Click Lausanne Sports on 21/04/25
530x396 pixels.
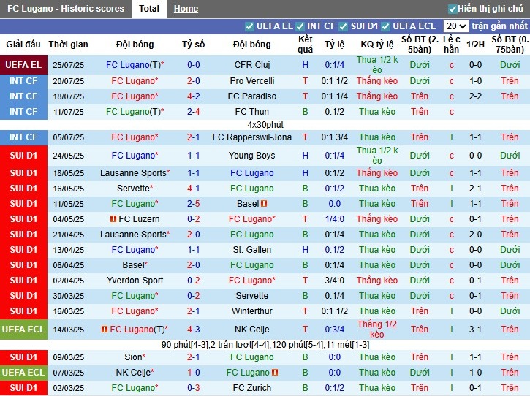[x=135, y=234]
